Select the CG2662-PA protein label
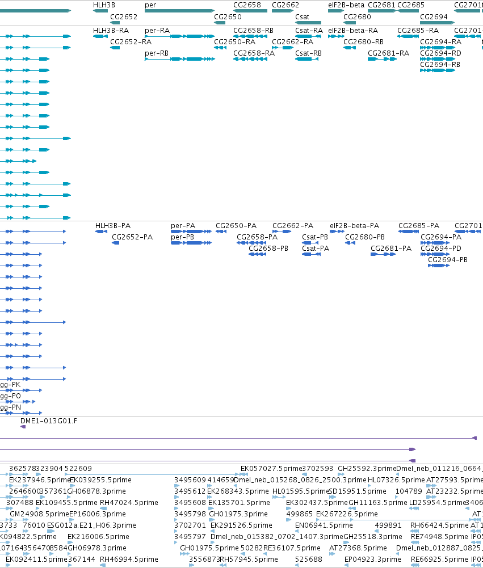Screen dimensions: 483x568 293,226
